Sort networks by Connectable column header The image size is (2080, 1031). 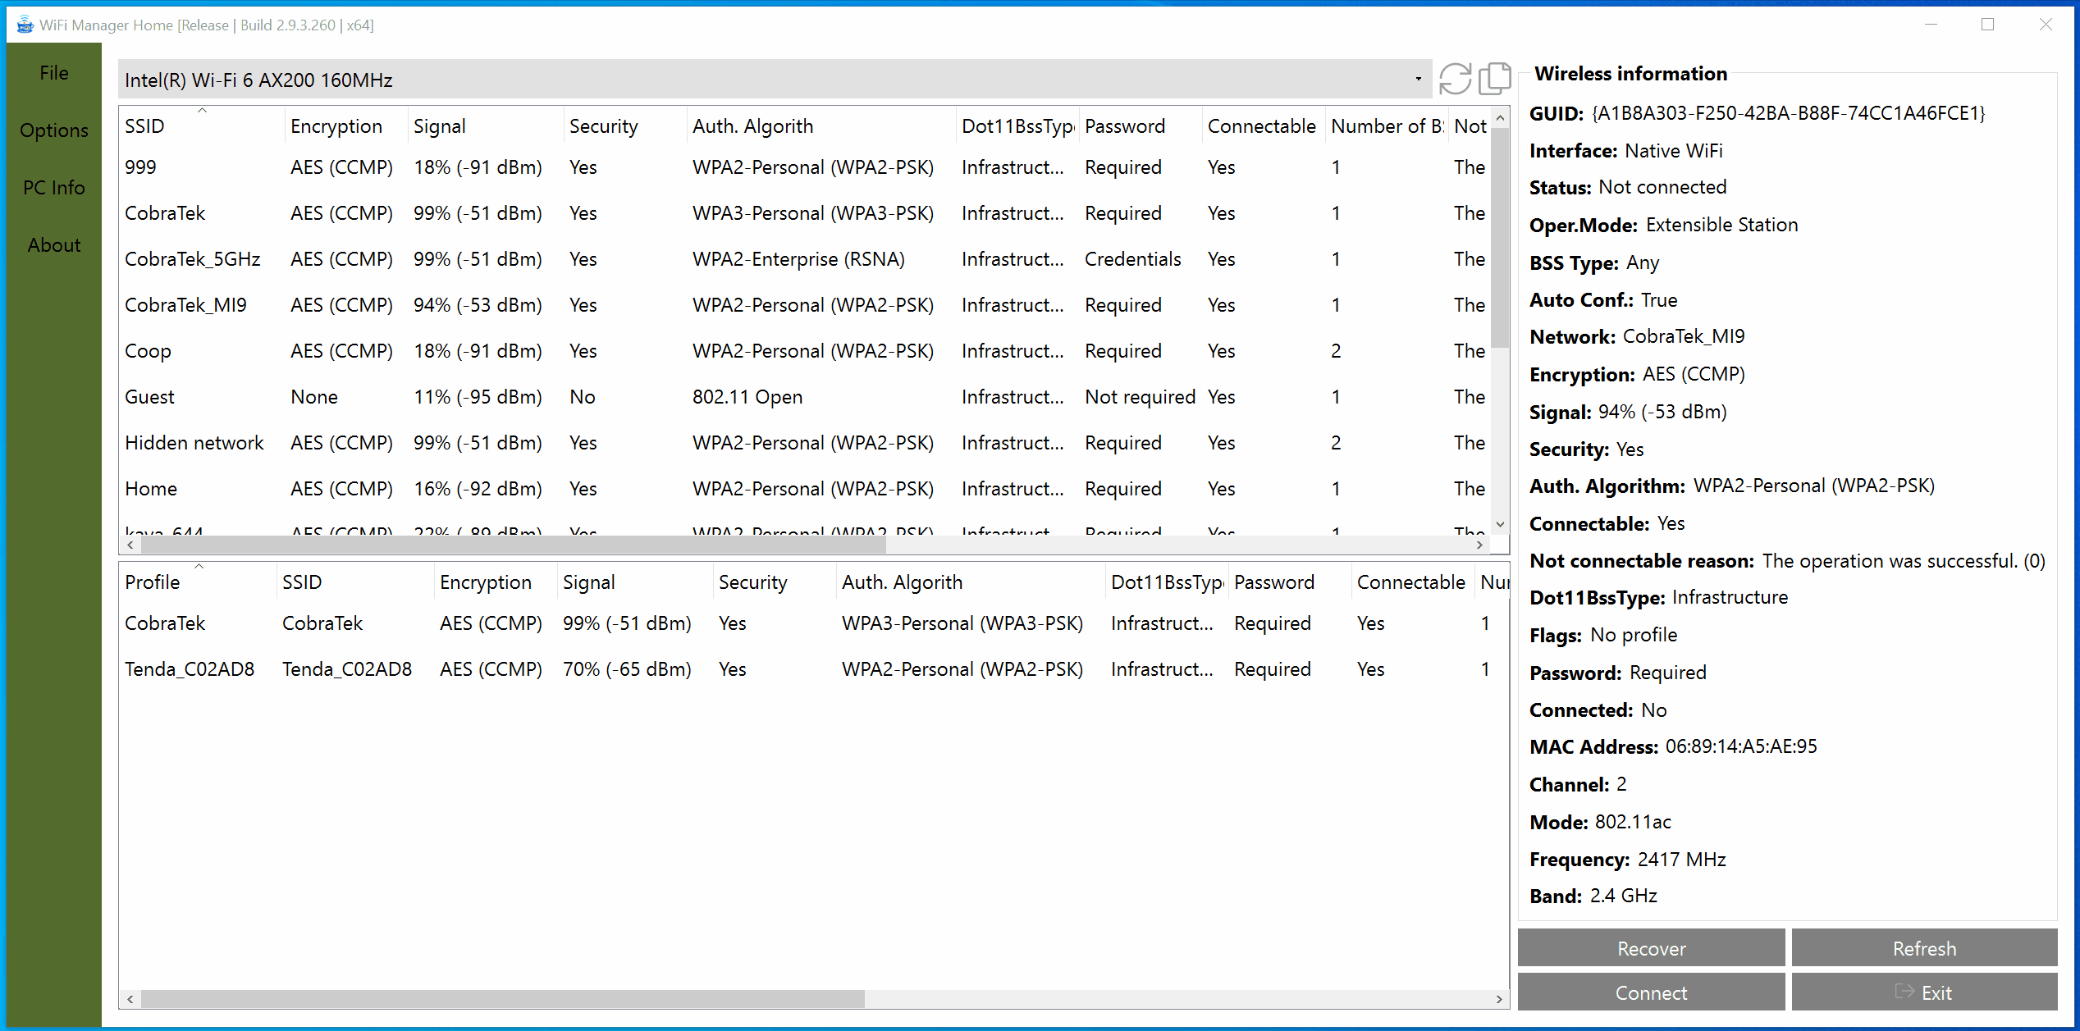(x=1263, y=126)
